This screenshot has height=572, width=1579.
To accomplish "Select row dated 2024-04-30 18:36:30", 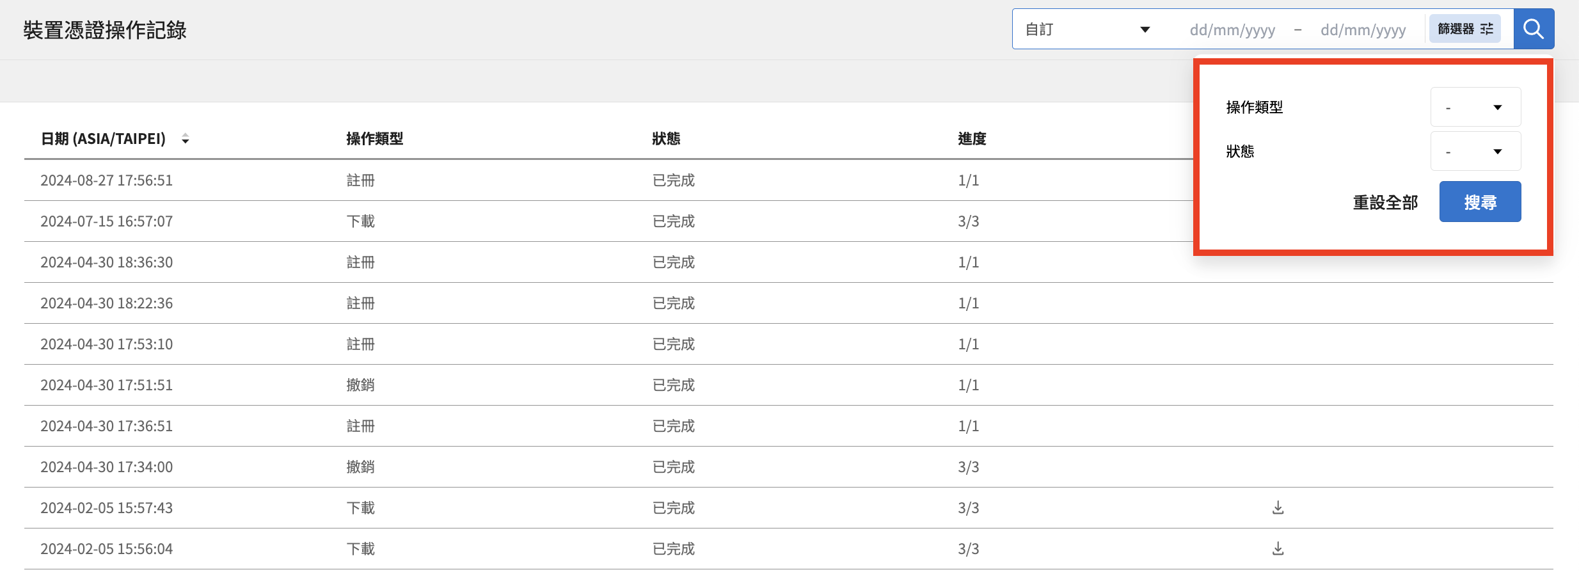I will (x=789, y=262).
